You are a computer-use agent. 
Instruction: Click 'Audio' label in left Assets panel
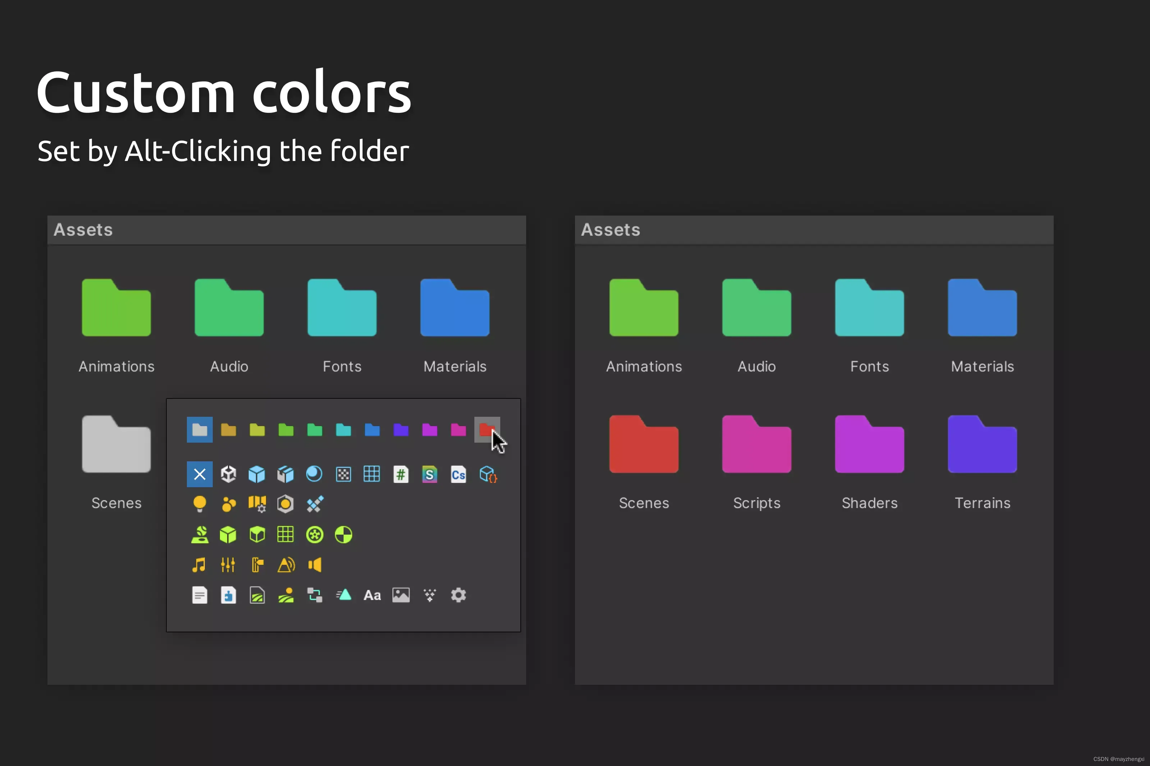pos(229,366)
